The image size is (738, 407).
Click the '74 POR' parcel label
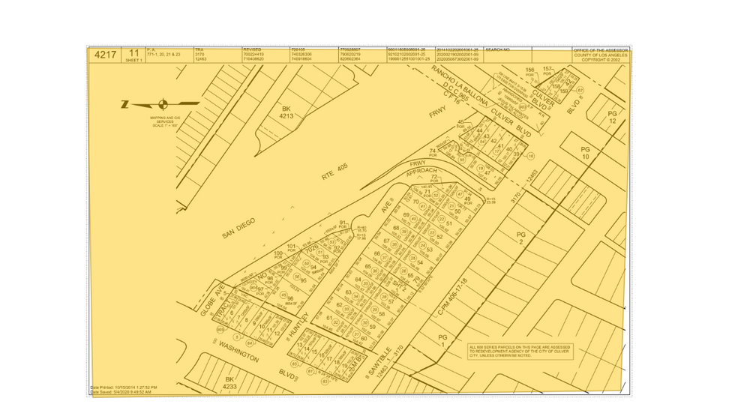click(x=433, y=153)
